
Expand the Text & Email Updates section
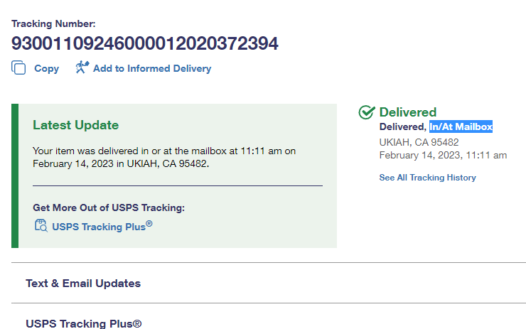(83, 284)
